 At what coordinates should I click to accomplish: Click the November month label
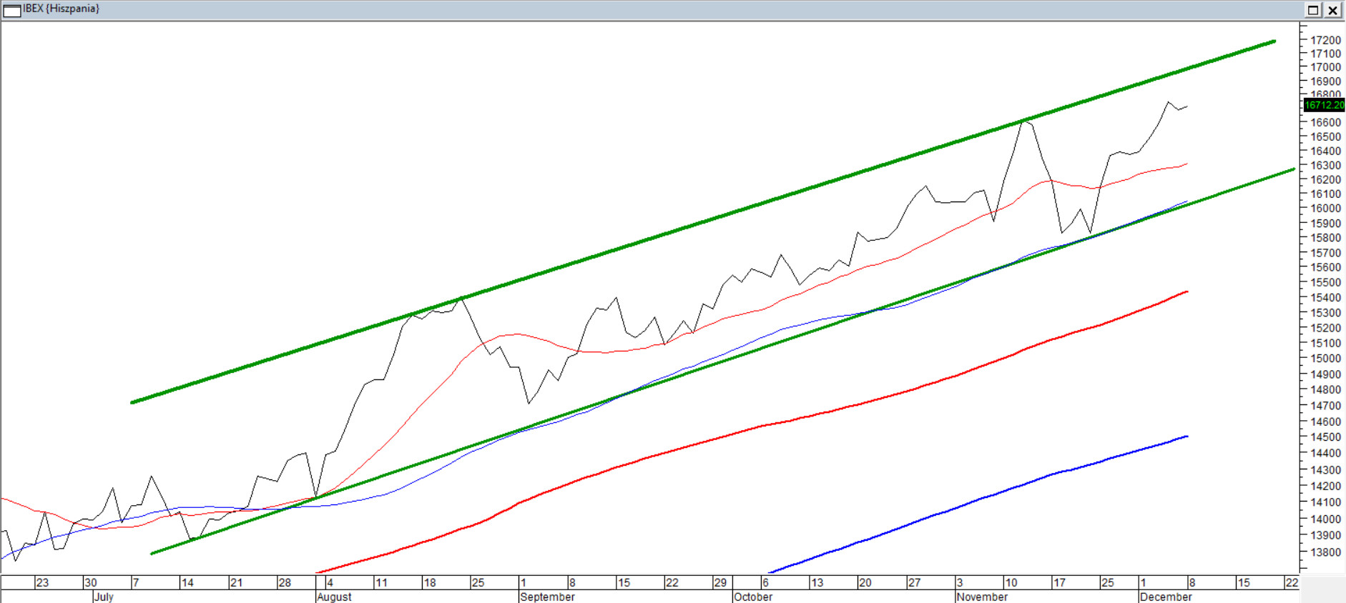[982, 597]
